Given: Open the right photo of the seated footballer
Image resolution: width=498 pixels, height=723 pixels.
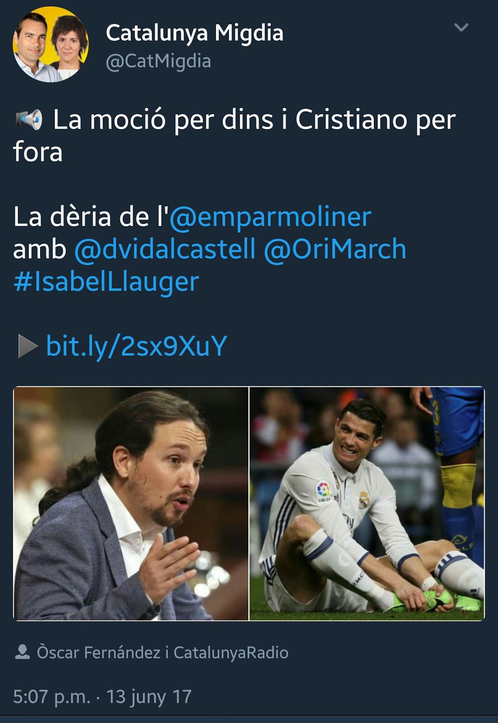Looking at the screenshot, I should pos(367,503).
